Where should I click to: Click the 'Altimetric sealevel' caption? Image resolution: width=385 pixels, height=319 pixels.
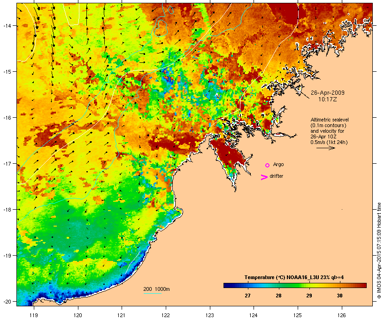point(330,120)
